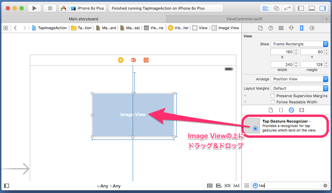Screen dimensions: 332x193
Task: Select the Image View on canvas
Action: tap(133, 115)
